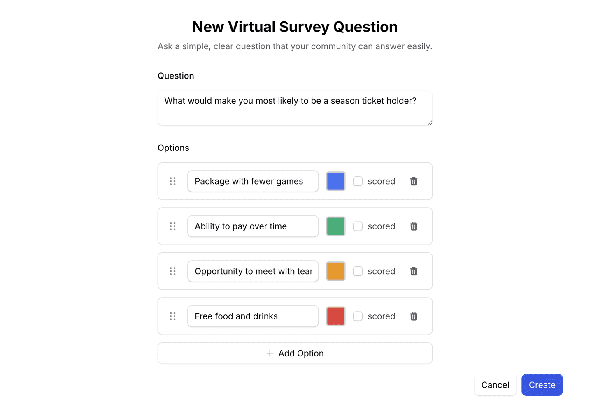Viewport: 605px width, 411px height.
Task: Change the green color swatch
Action: click(x=336, y=226)
